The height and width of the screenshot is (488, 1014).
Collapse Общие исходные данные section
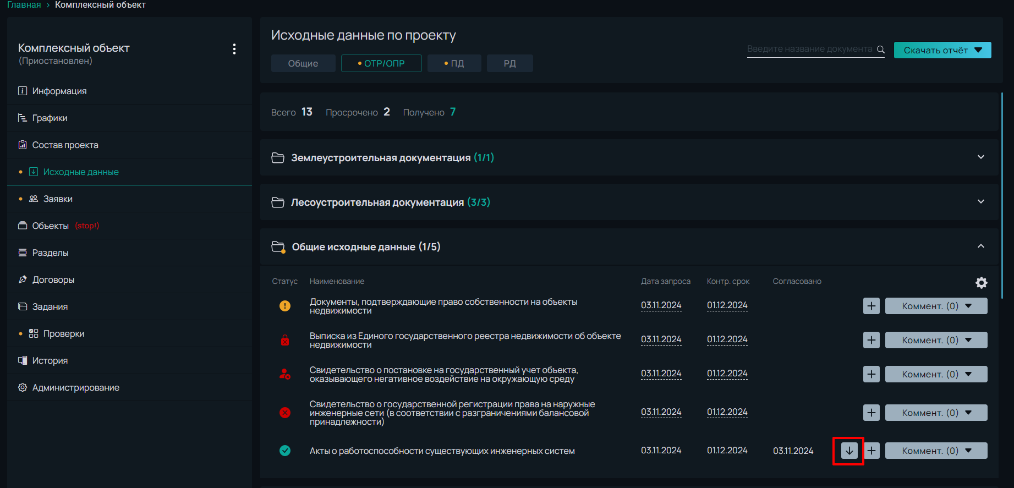pos(980,246)
